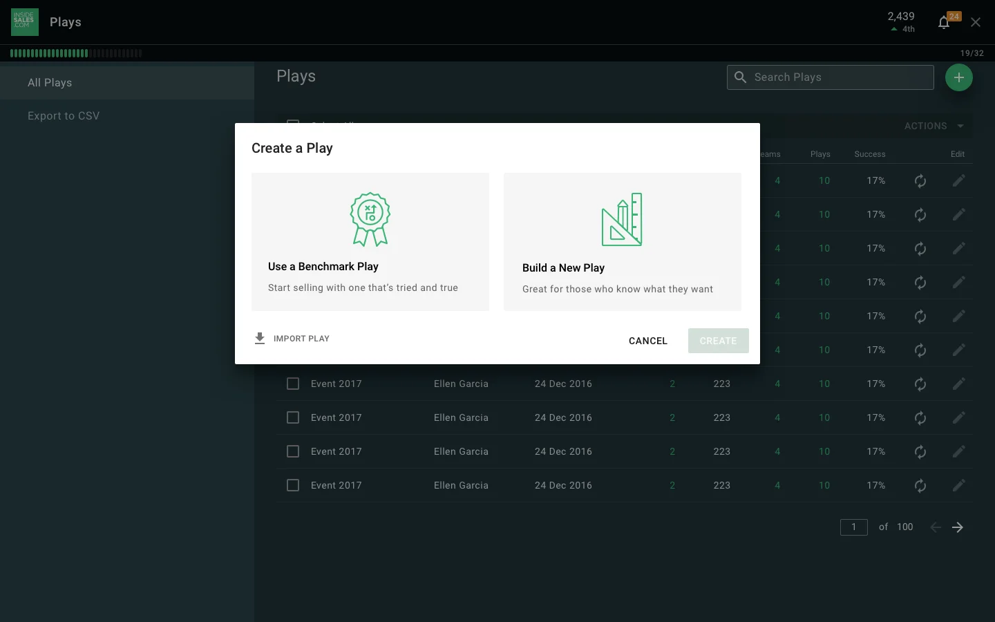Refresh the topmost table row
The image size is (995, 622).
pos(920,181)
